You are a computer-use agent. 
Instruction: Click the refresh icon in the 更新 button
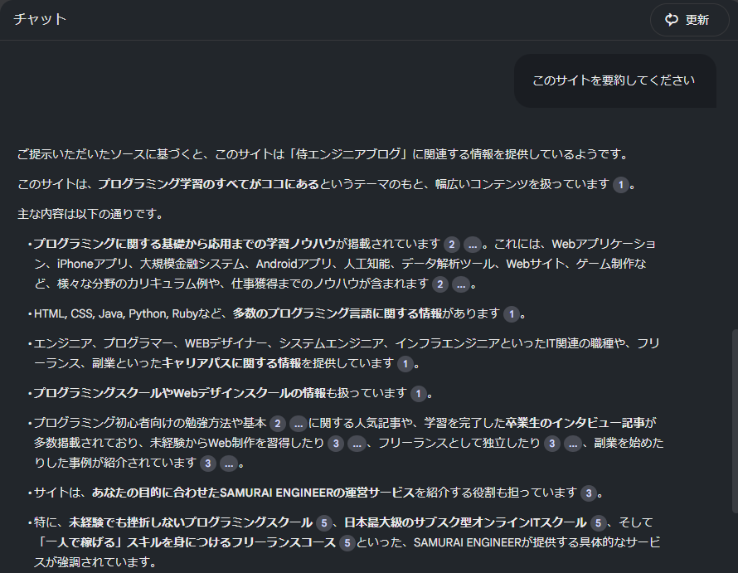672,19
